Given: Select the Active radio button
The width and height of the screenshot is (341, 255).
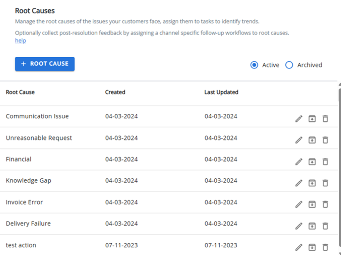Looking at the screenshot, I should (x=254, y=65).
